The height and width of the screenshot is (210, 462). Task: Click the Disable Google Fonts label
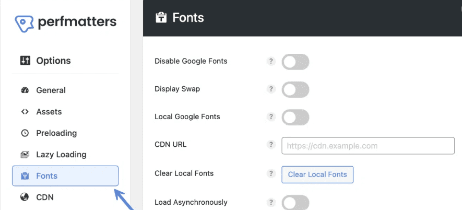click(191, 61)
